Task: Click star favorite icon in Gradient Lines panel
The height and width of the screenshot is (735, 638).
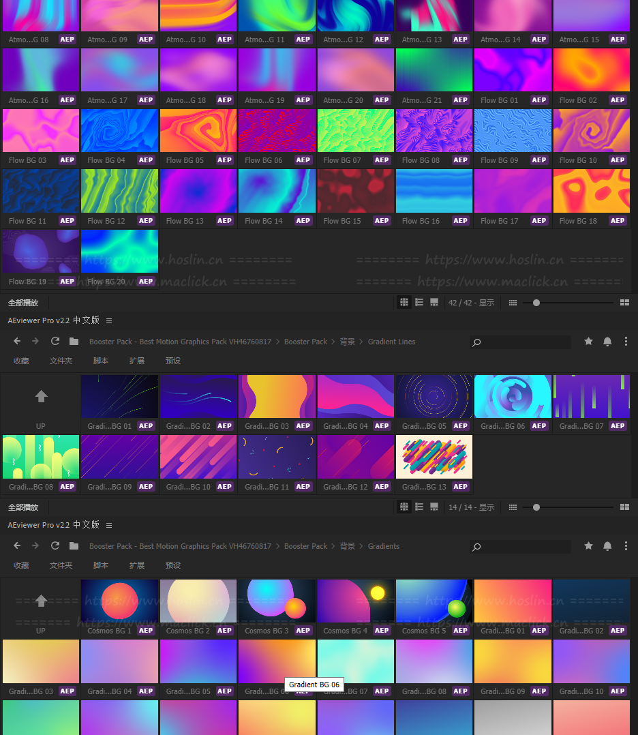Action: (588, 341)
